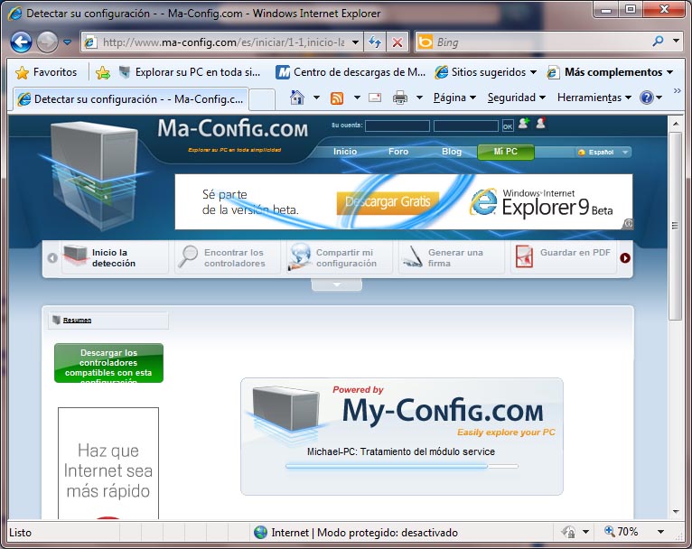The height and width of the screenshot is (549, 692).
Task: Expand the address bar history dropdown
Action: pyautogui.click(x=355, y=42)
